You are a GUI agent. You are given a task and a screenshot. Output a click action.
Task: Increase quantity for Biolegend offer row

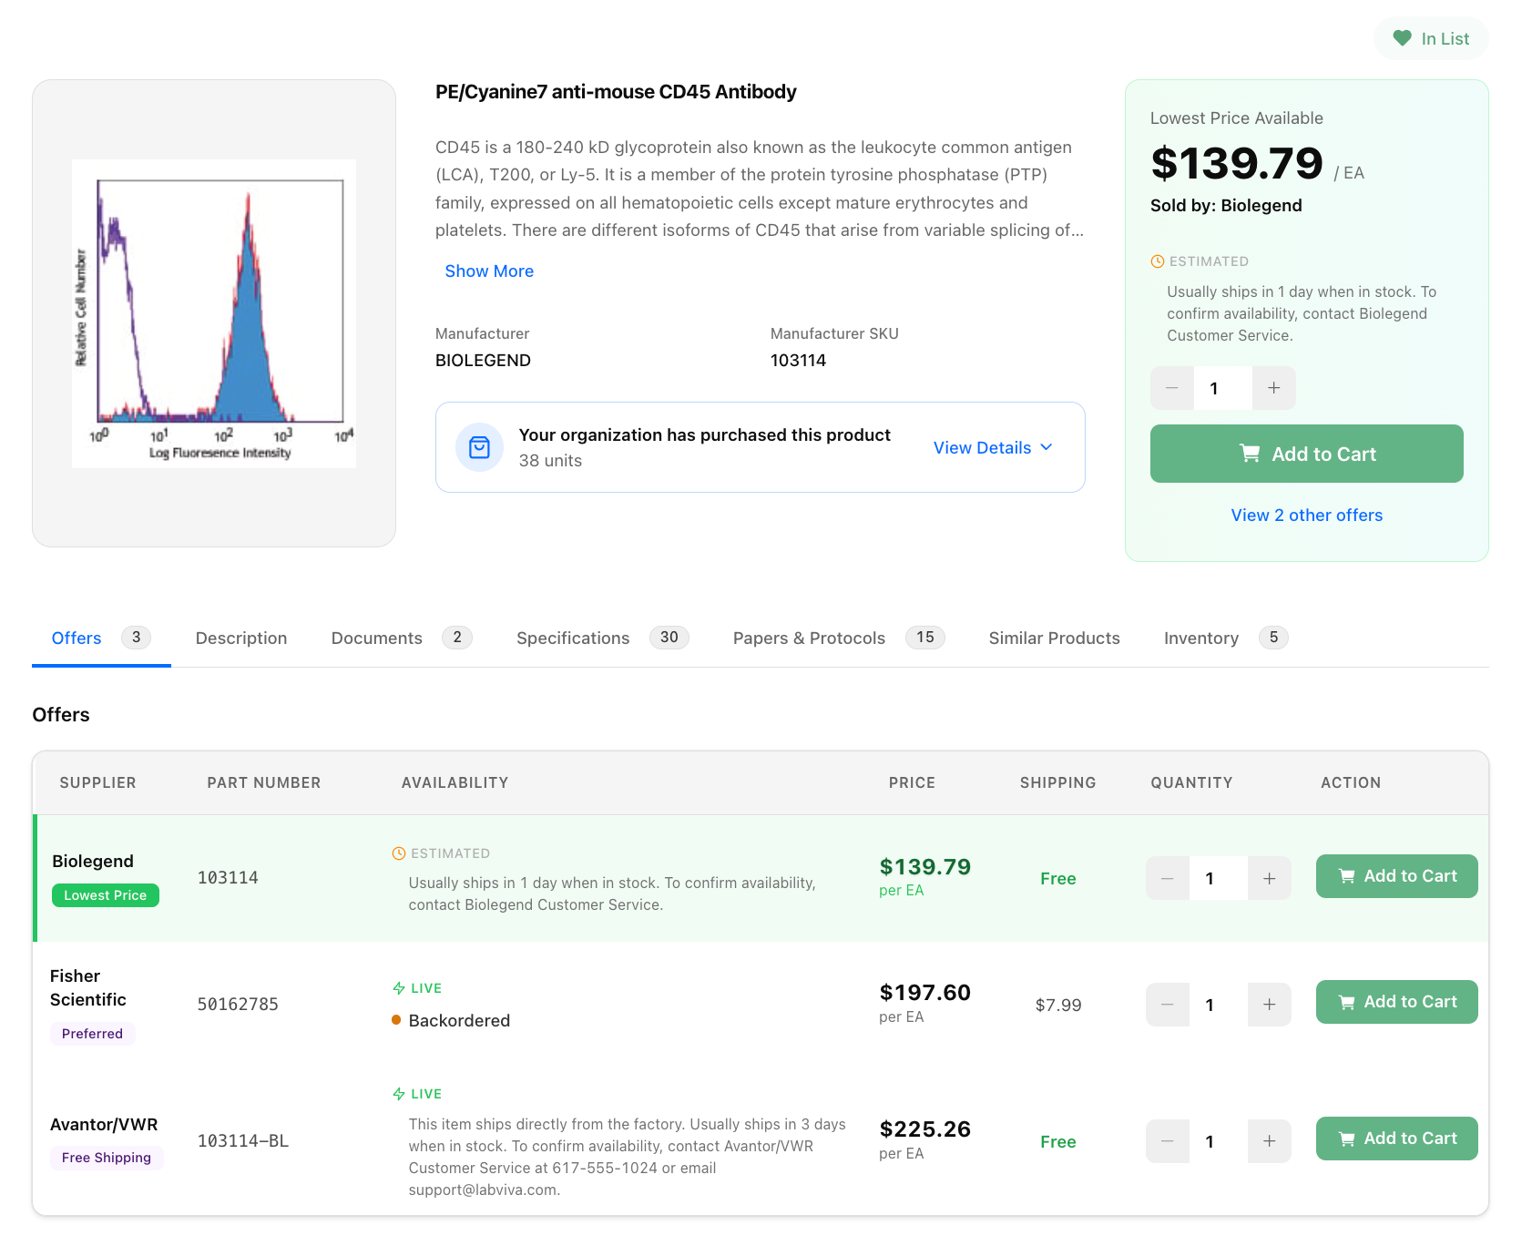pyautogui.click(x=1270, y=878)
